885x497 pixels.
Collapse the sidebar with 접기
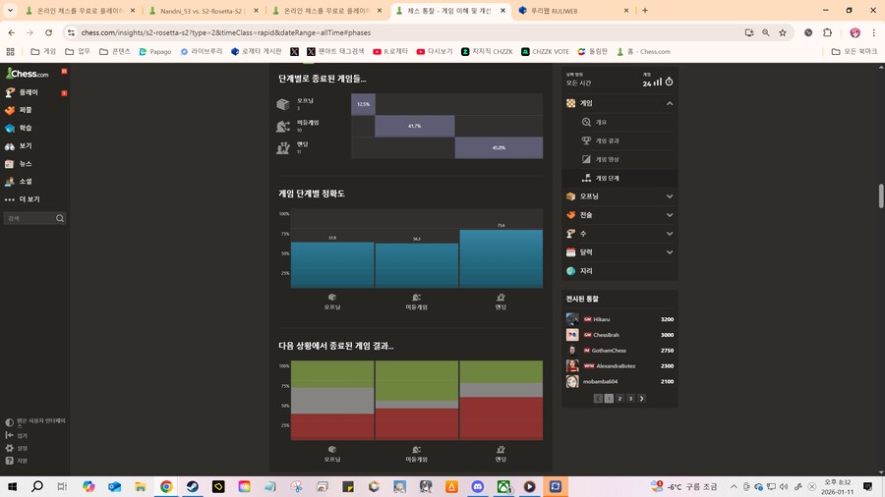(17, 435)
